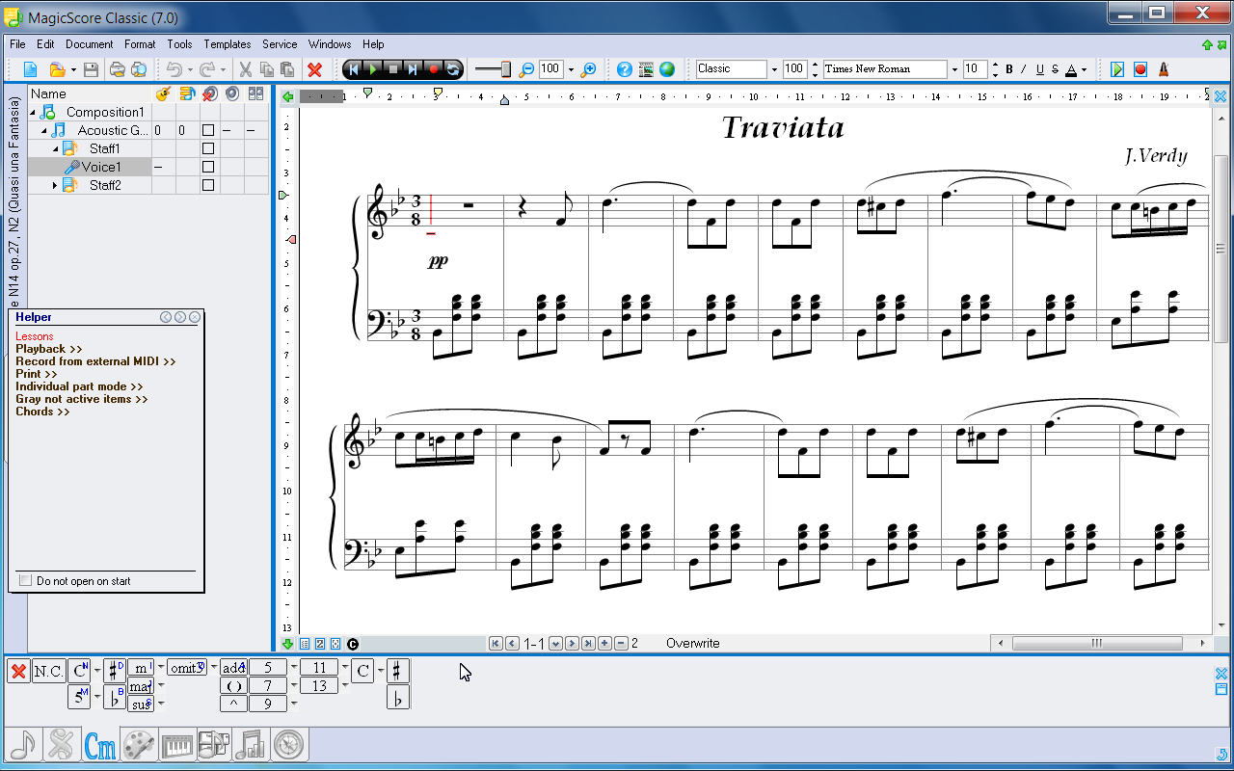Viewport: 1234px width, 771px height.
Task: Open the Tools menu
Action: coord(179,44)
